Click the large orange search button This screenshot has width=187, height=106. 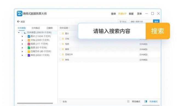(158, 31)
